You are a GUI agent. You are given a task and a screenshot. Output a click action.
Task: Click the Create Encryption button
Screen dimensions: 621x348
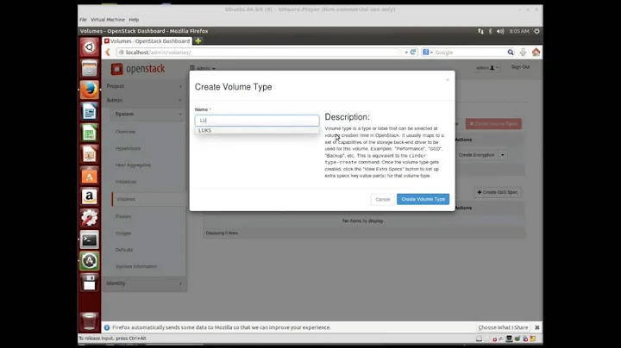tap(476, 155)
